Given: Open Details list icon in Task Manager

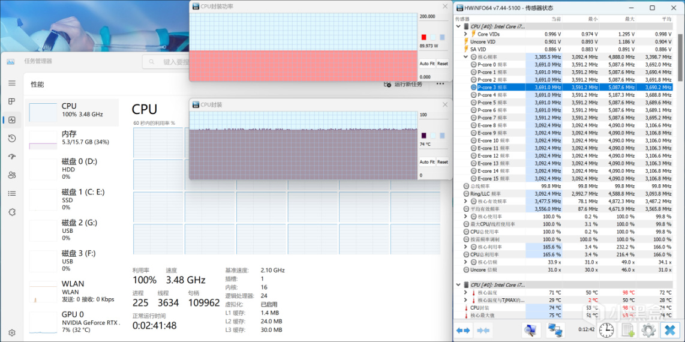Looking at the screenshot, I should (12, 193).
